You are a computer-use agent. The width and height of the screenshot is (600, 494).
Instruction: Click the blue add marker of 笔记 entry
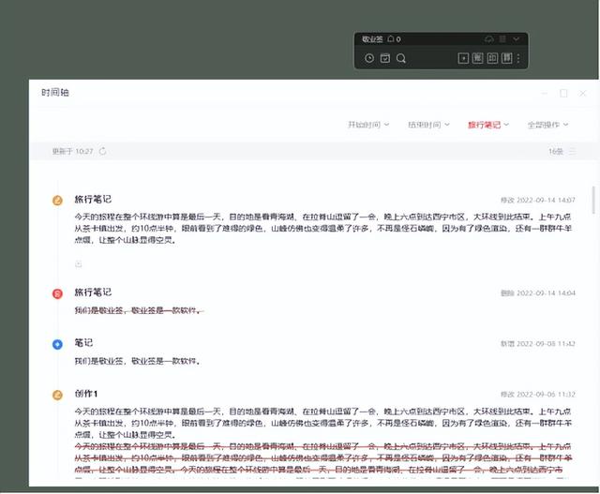point(57,344)
